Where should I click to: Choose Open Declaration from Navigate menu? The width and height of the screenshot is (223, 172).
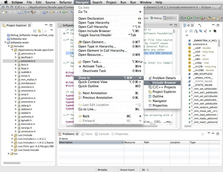[109, 19]
